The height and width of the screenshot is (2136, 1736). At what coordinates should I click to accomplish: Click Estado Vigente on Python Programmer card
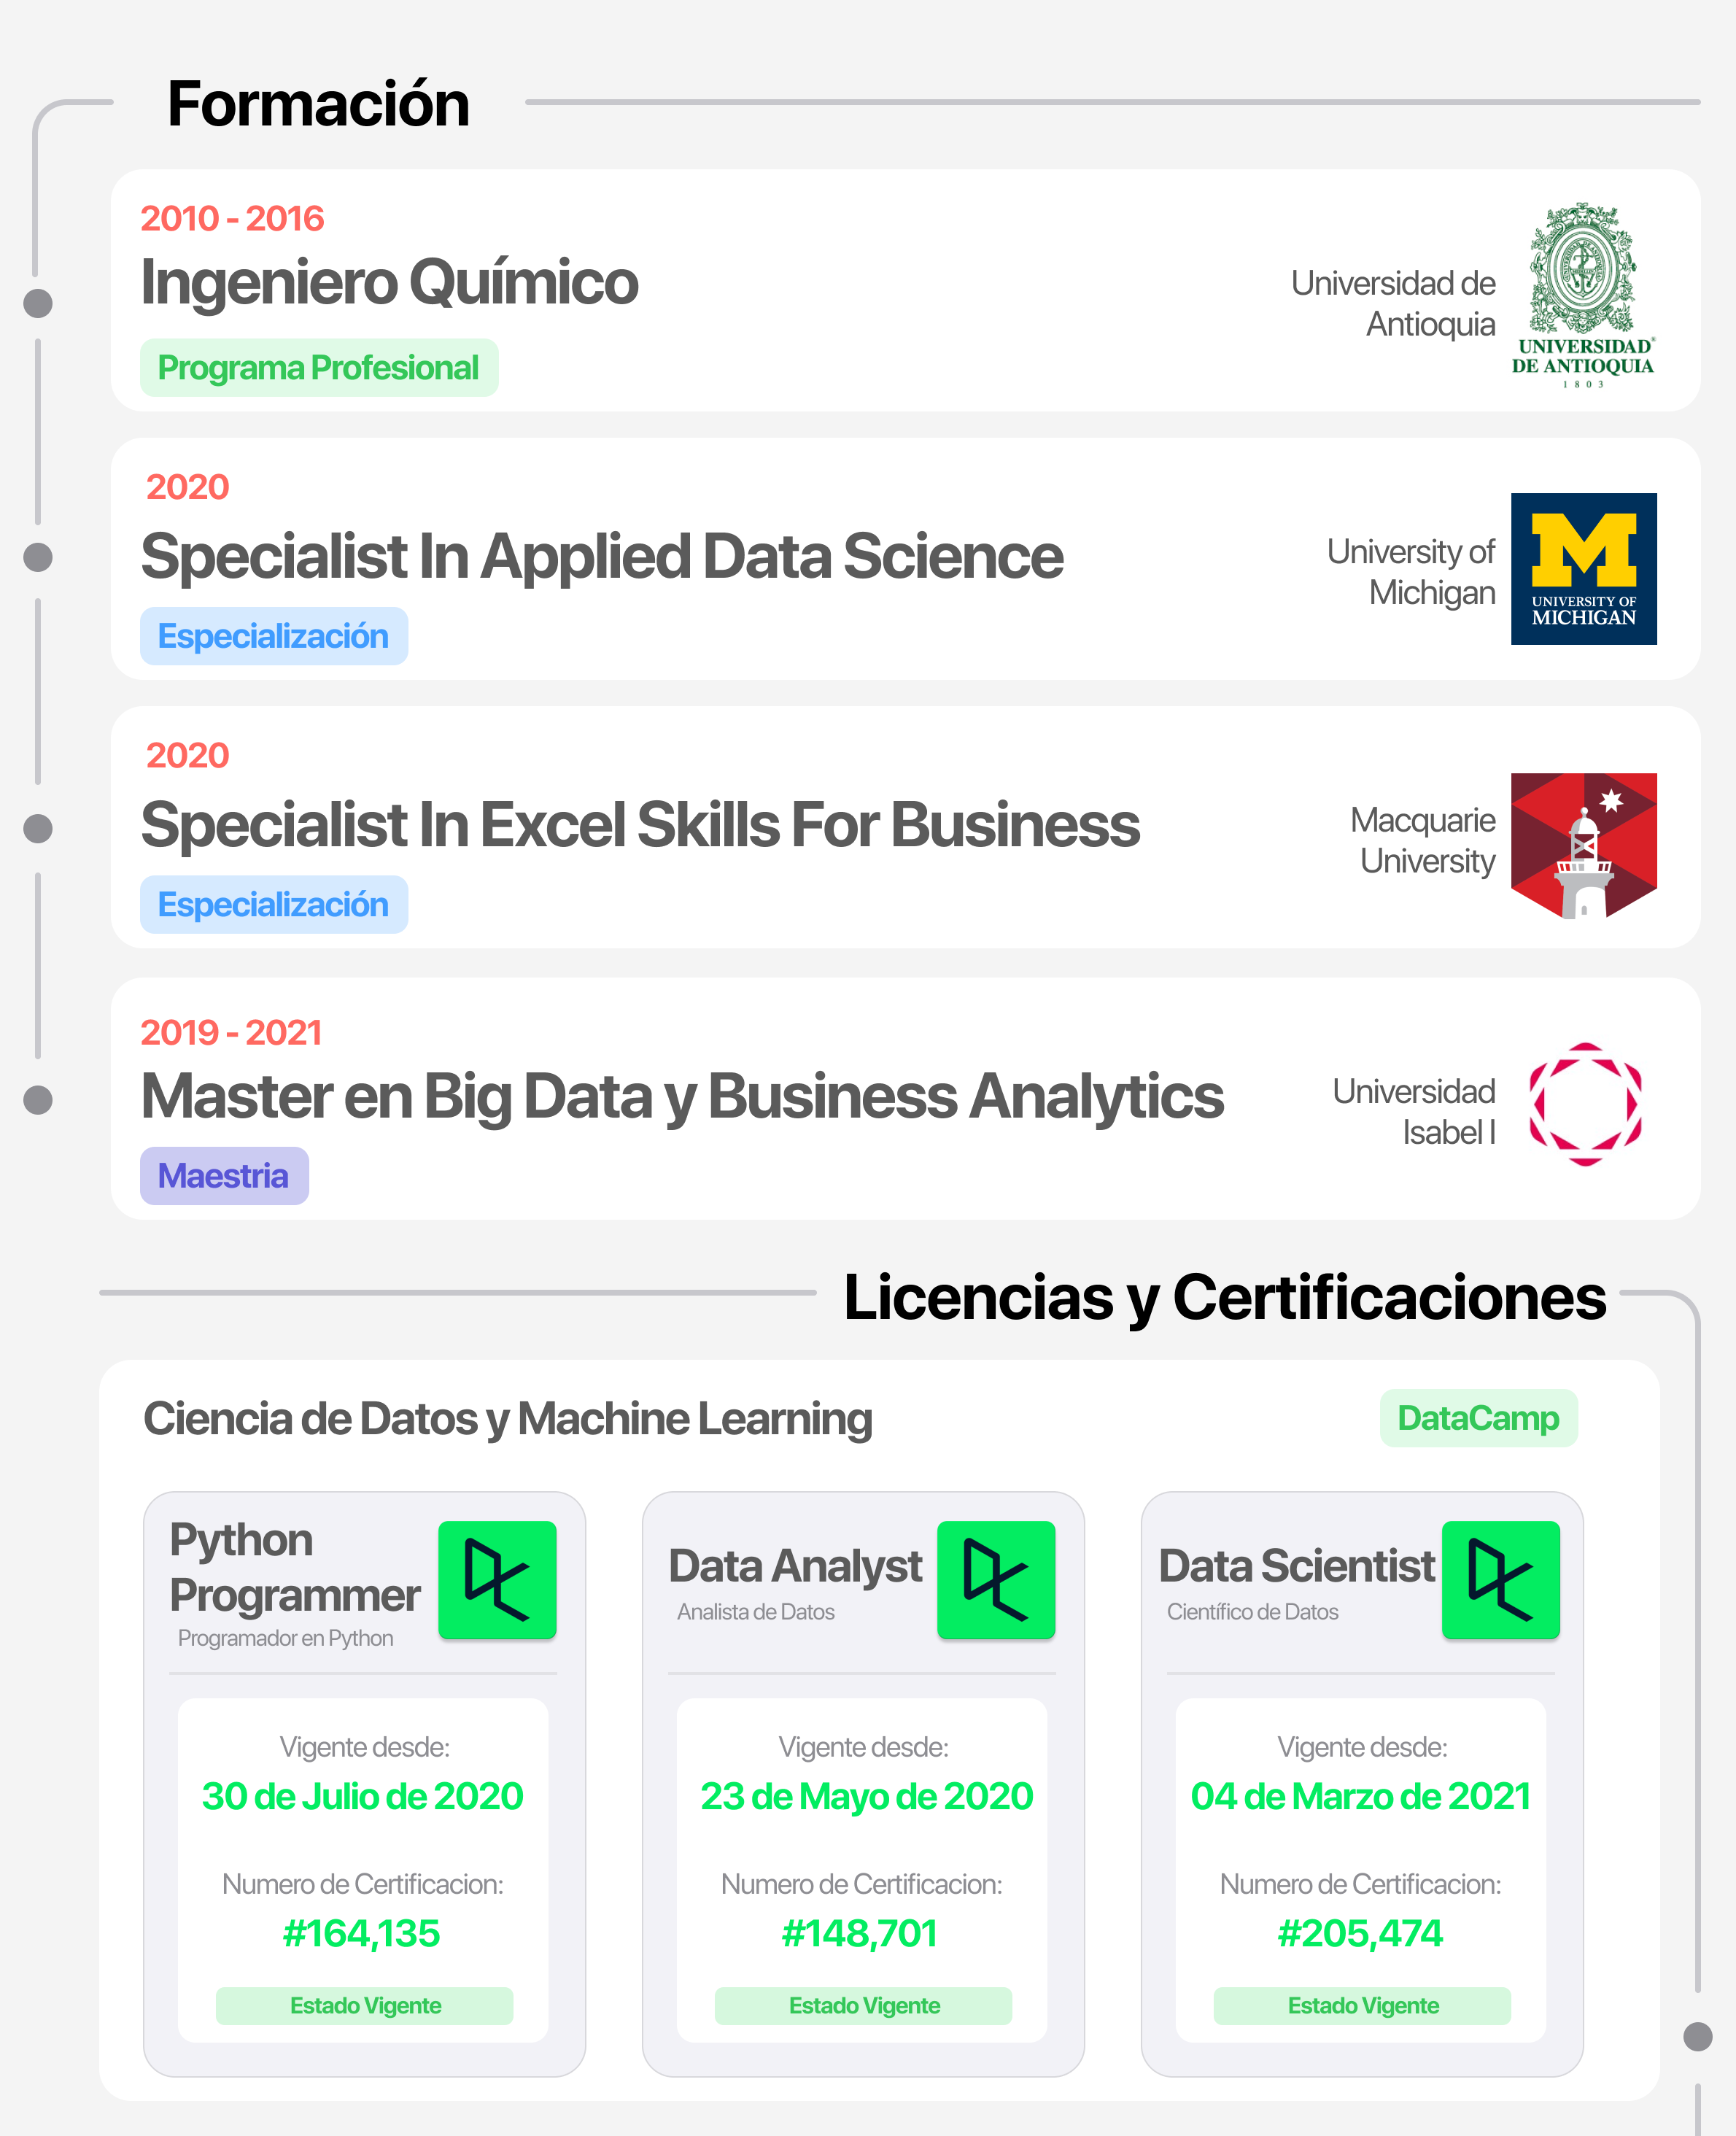(365, 2006)
